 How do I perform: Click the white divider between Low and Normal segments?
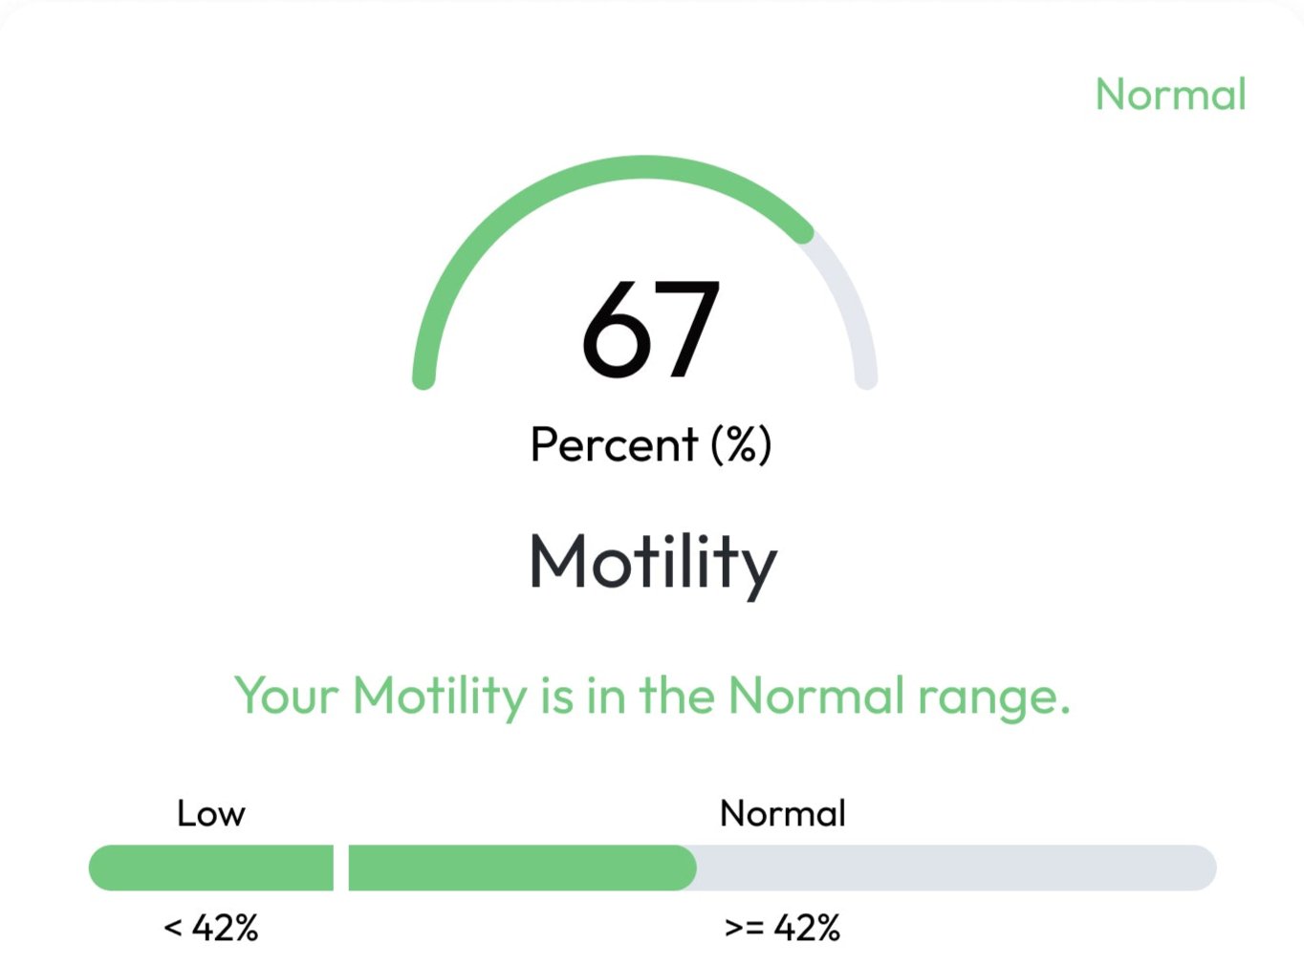click(x=341, y=868)
